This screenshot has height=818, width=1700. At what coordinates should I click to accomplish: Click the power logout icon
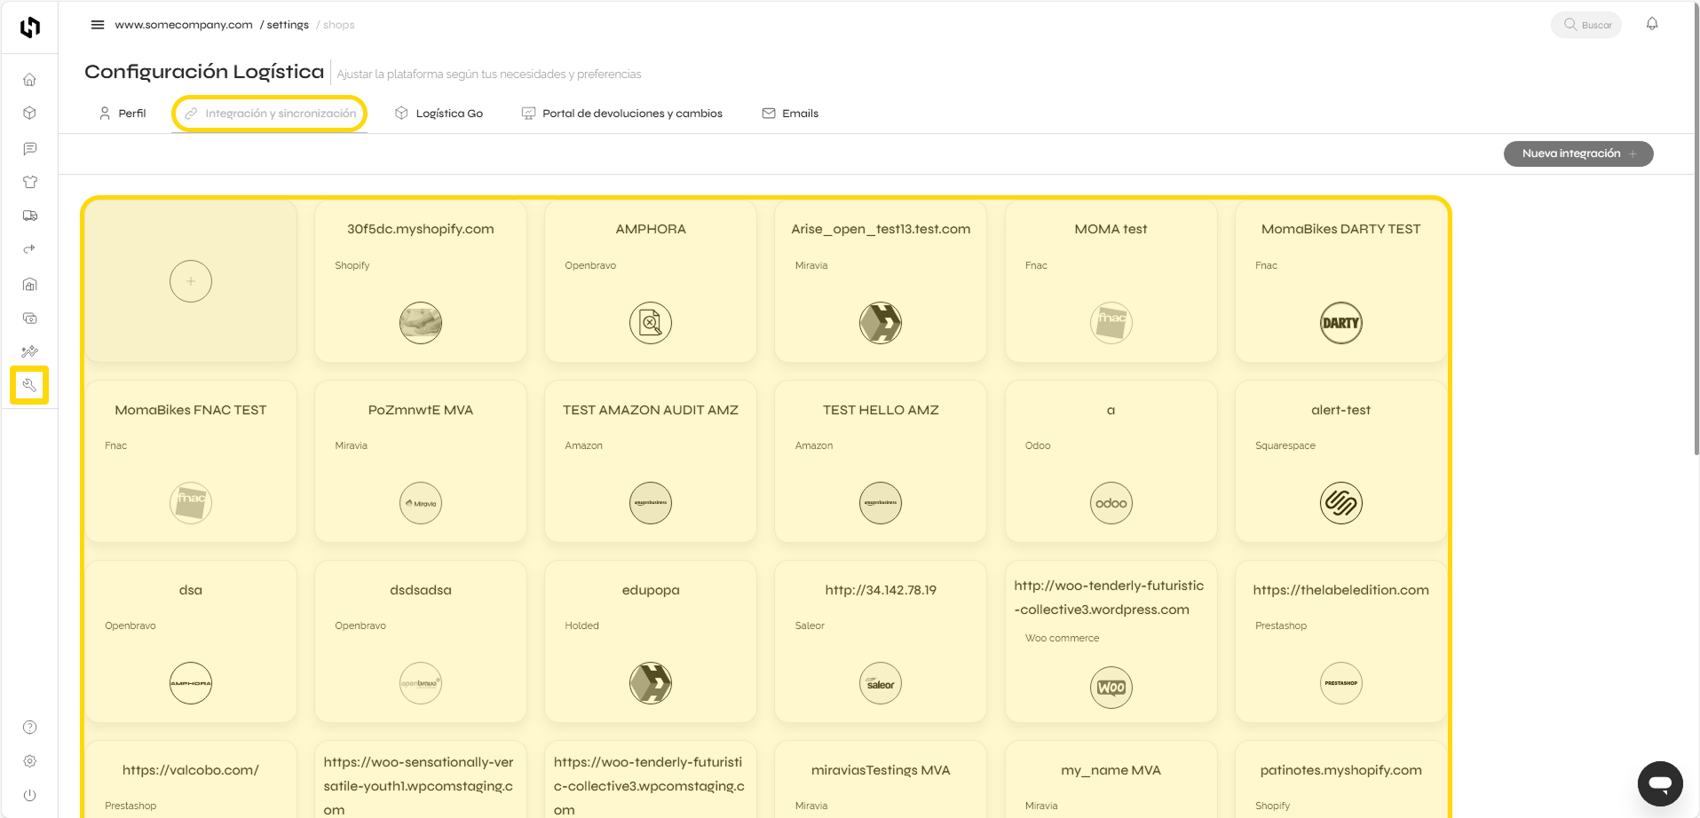click(x=29, y=795)
